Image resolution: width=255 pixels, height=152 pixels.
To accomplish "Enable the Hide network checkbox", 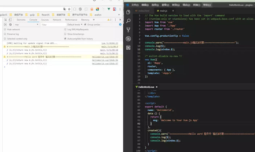I will coord(5,29).
